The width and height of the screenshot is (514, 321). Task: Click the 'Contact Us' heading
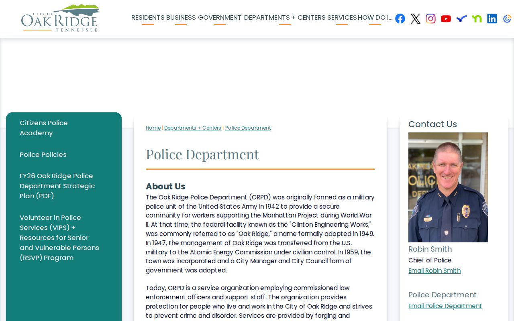tap(432, 124)
